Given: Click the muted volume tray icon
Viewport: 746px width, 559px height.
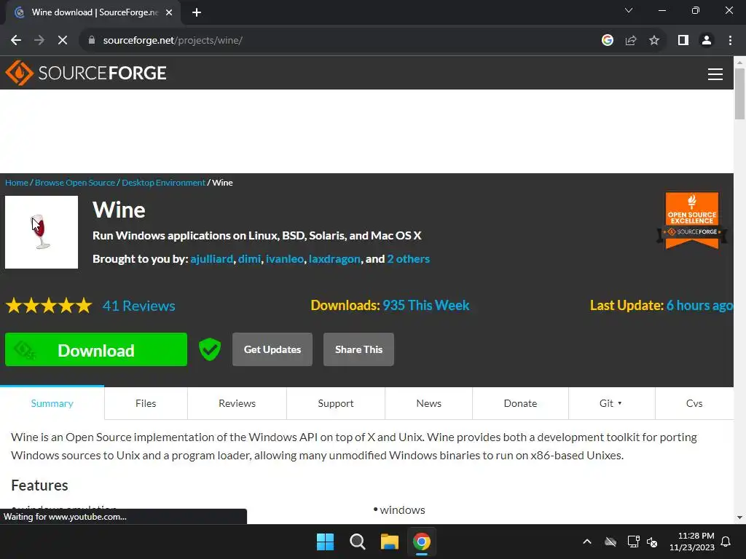Looking at the screenshot, I should point(652,542).
